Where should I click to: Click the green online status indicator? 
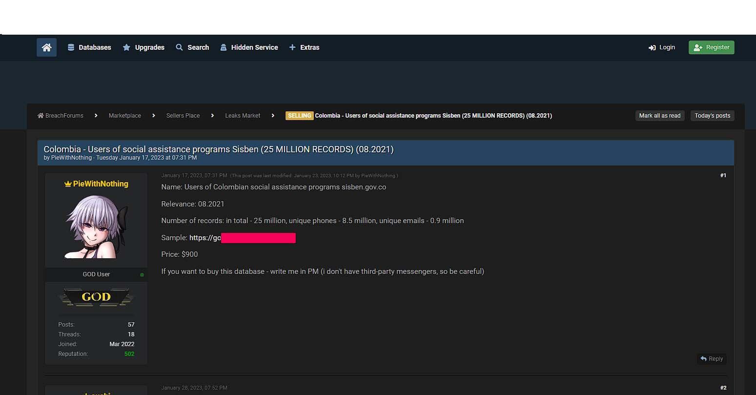click(142, 275)
